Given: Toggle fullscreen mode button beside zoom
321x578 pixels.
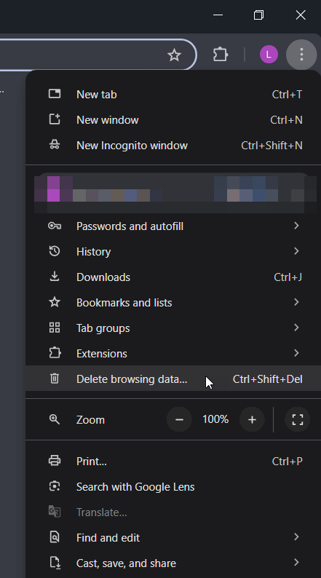Looking at the screenshot, I should click(298, 419).
